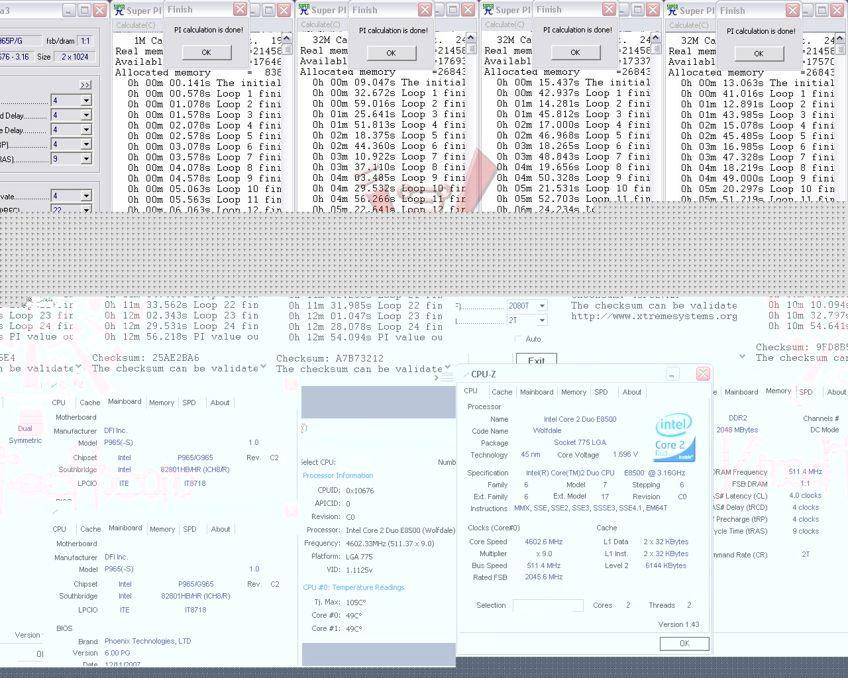This screenshot has width=848, height=678.
Task: Open the 'e Delay' timing dropdown
Action: (x=86, y=130)
